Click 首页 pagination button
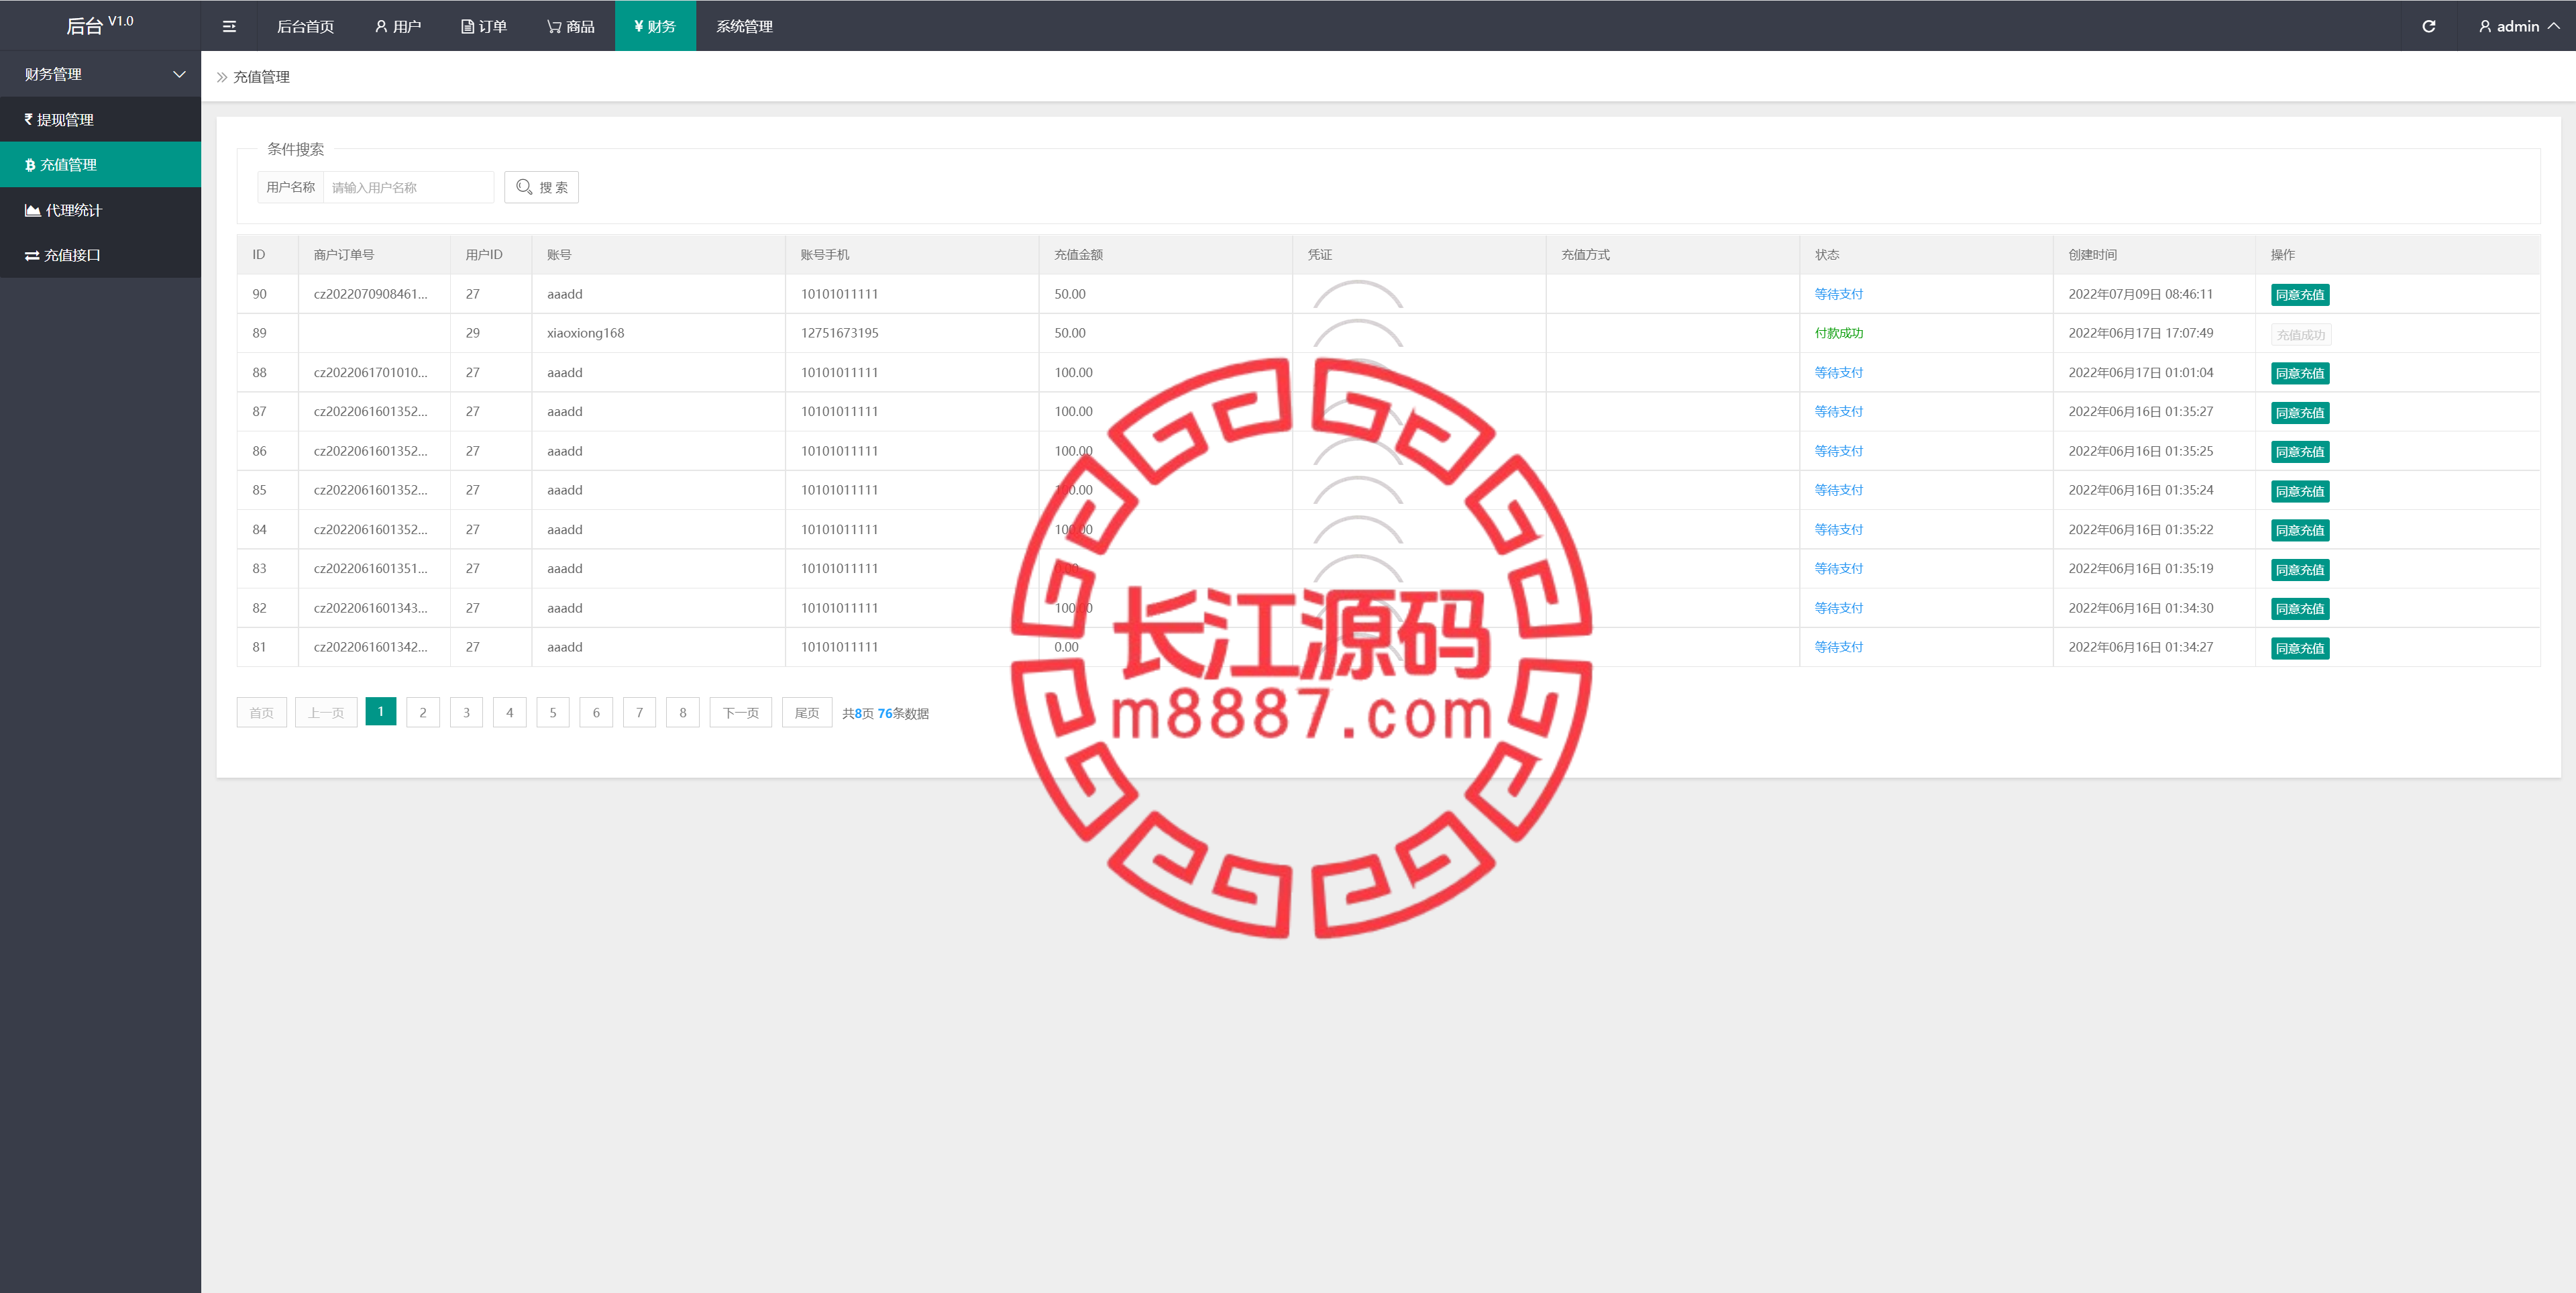The height and width of the screenshot is (1293, 2576). [261, 712]
